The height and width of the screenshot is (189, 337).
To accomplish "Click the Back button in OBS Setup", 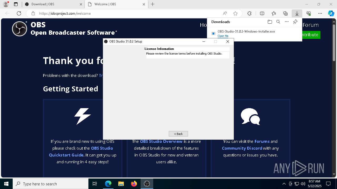I will 178,134.
